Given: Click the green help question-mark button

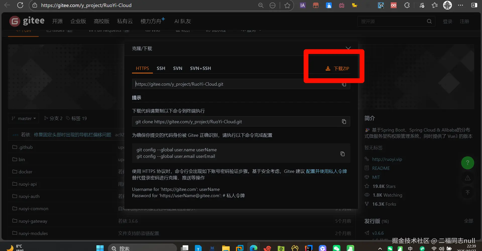Looking at the screenshot, I should click(467, 163).
